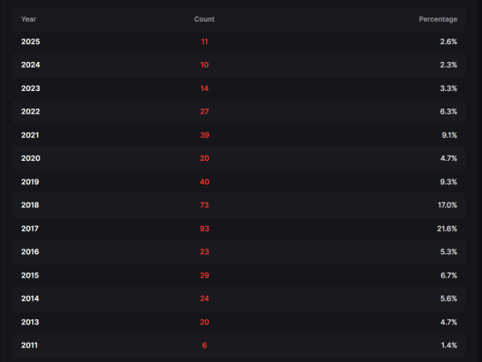Click the 21.6% percentage value
Screen dimensions: 482x362
pyautogui.click(x=447, y=228)
